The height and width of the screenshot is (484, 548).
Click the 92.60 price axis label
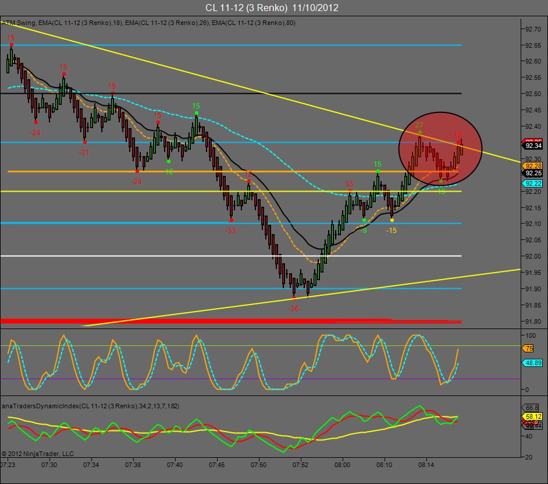[533, 61]
